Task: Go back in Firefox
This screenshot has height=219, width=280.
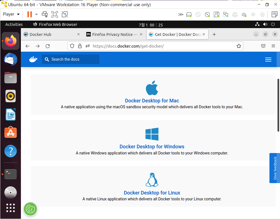Action: pyautogui.click(x=28, y=46)
